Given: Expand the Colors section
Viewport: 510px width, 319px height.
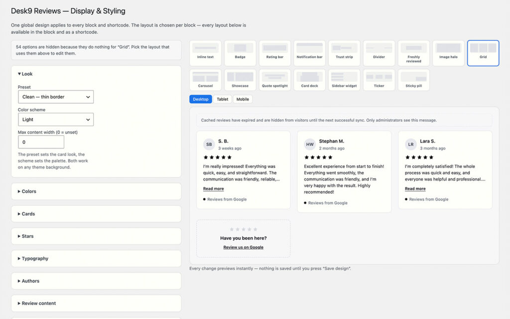Looking at the screenshot, I should 96,191.
